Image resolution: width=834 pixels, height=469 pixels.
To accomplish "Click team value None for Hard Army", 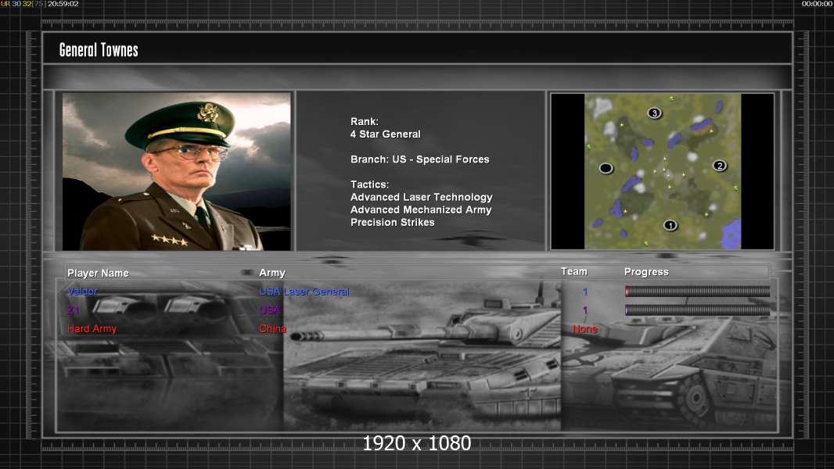I will click(585, 329).
